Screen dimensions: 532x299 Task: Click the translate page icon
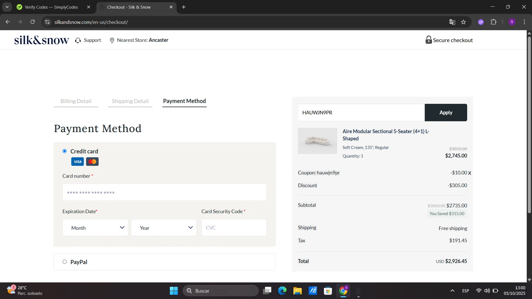click(452, 22)
